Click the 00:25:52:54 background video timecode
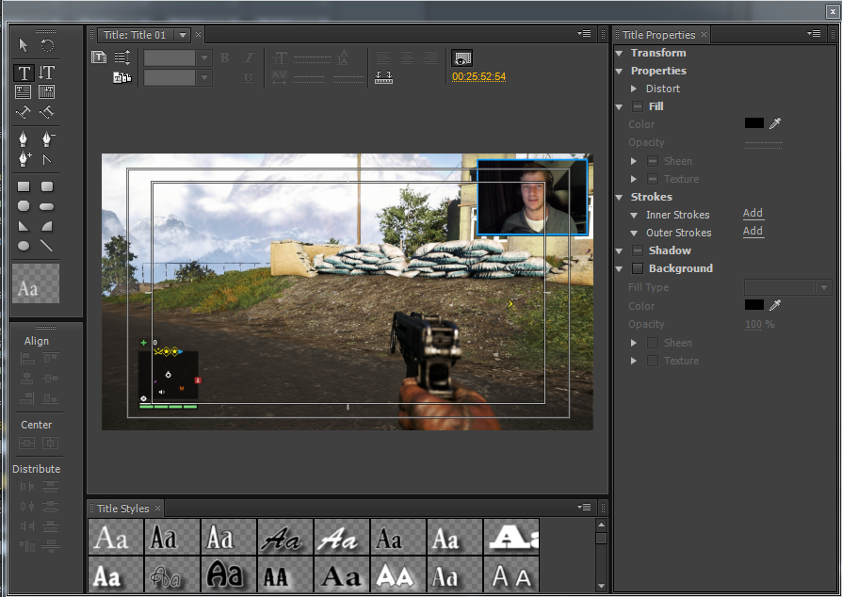 coord(478,77)
